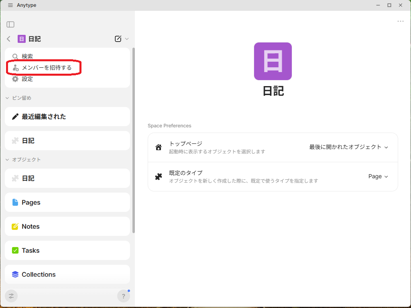Click 検索 in the sidebar
Image resolution: width=411 pixels, height=308 pixels.
coord(27,56)
